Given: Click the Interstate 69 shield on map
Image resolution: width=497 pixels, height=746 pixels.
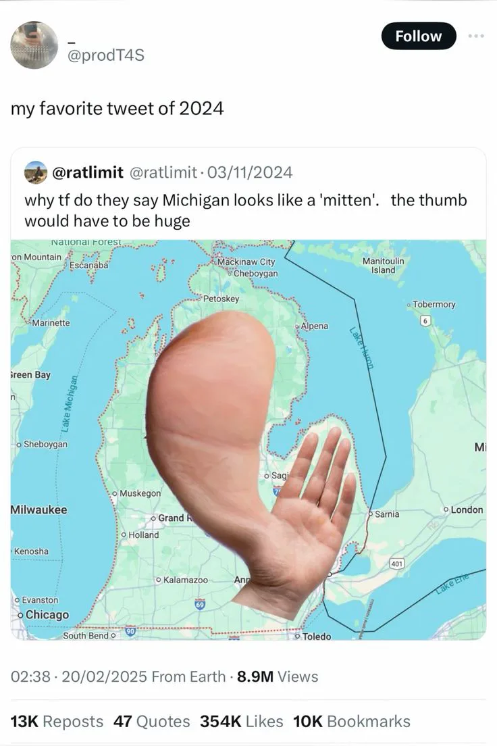Looking at the screenshot, I should [201, 604].
